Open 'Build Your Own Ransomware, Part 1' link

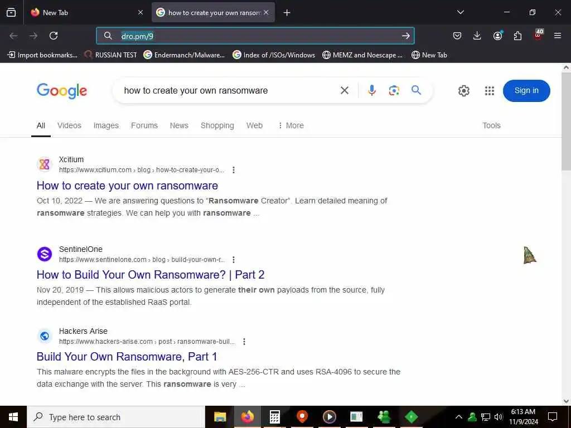(127, 357)
